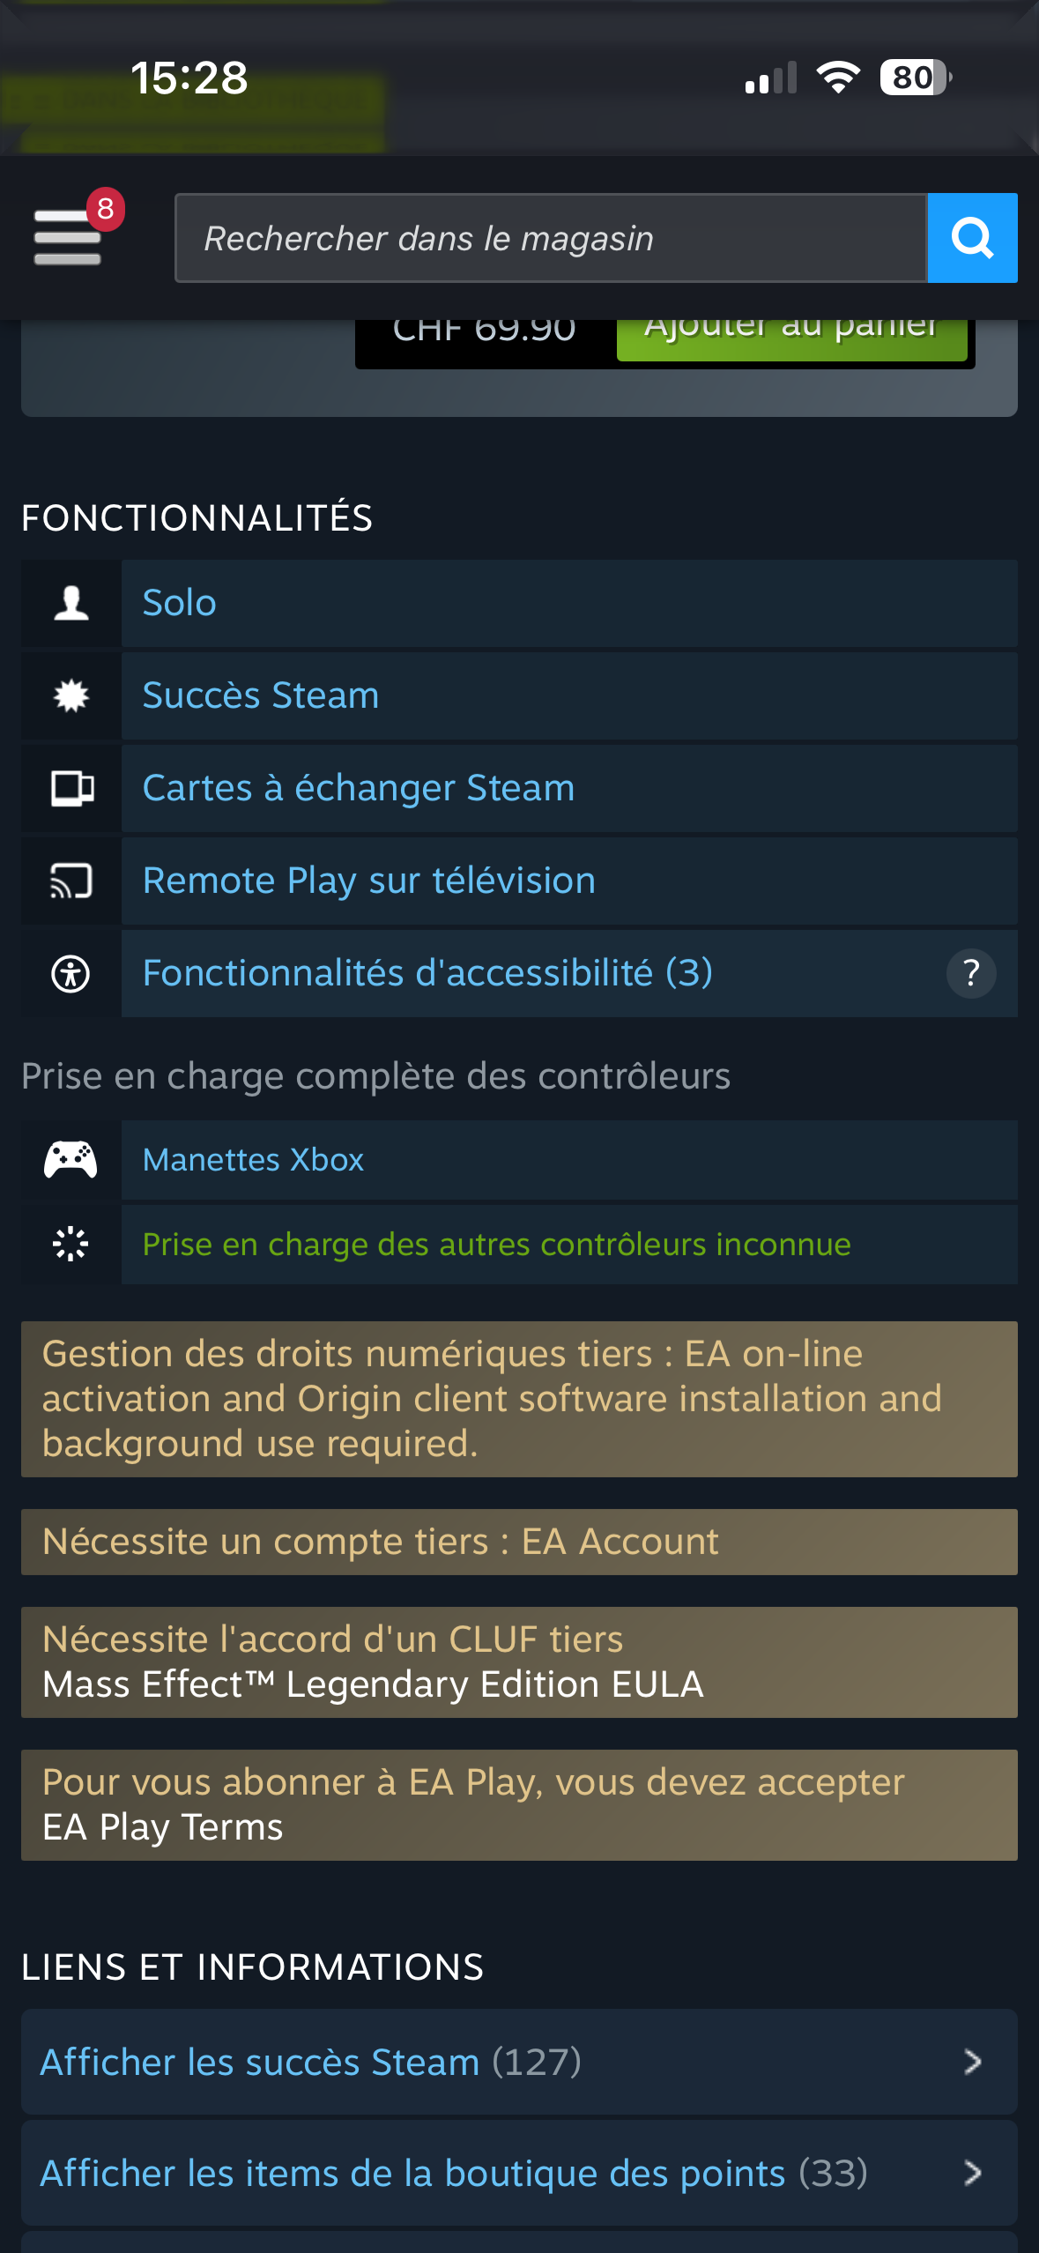Tap the blue search magnifier button
Screen dimensions: 1039x2253
(972, 238)
